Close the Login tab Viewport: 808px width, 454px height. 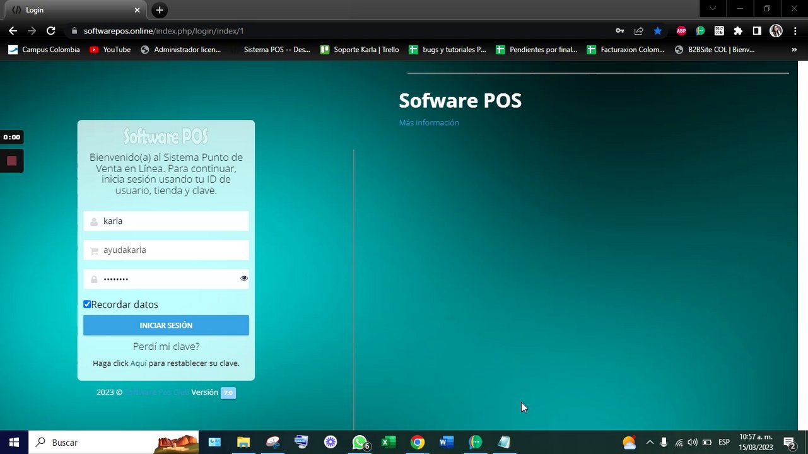coord(137,10)
